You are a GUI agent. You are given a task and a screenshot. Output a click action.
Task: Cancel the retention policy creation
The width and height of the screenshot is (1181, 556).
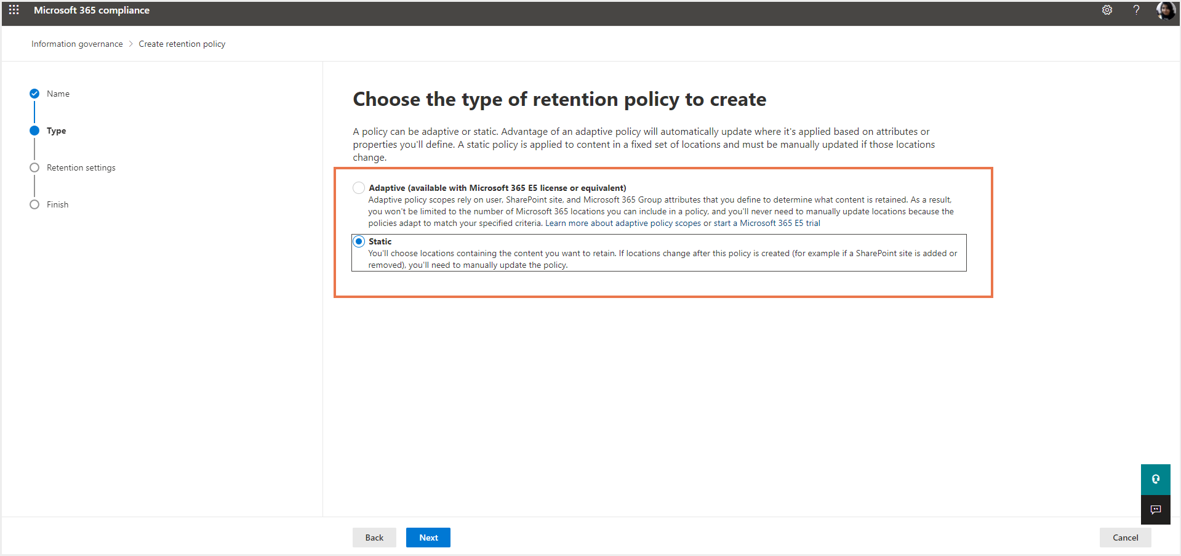[x=1125, y=538]
